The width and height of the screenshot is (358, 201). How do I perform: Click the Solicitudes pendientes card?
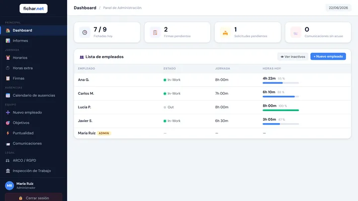point(248,32)
